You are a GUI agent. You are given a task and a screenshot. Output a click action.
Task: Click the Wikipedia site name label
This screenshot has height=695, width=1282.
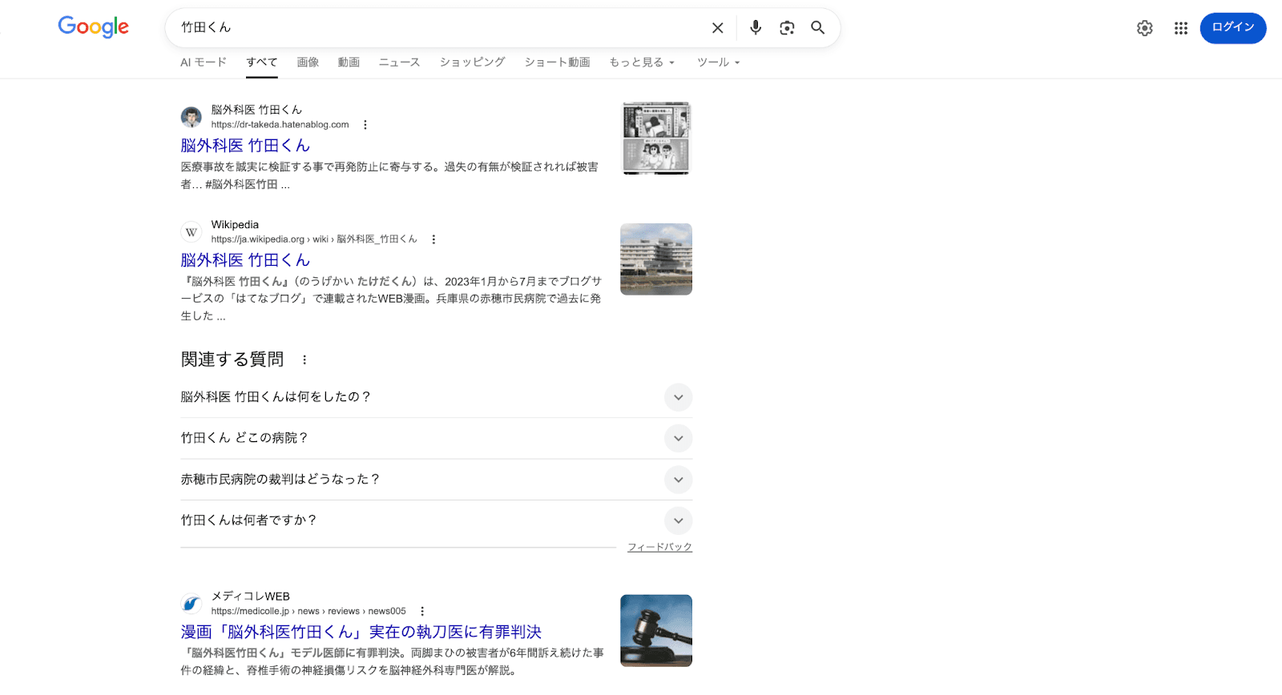tap(235, 225)
